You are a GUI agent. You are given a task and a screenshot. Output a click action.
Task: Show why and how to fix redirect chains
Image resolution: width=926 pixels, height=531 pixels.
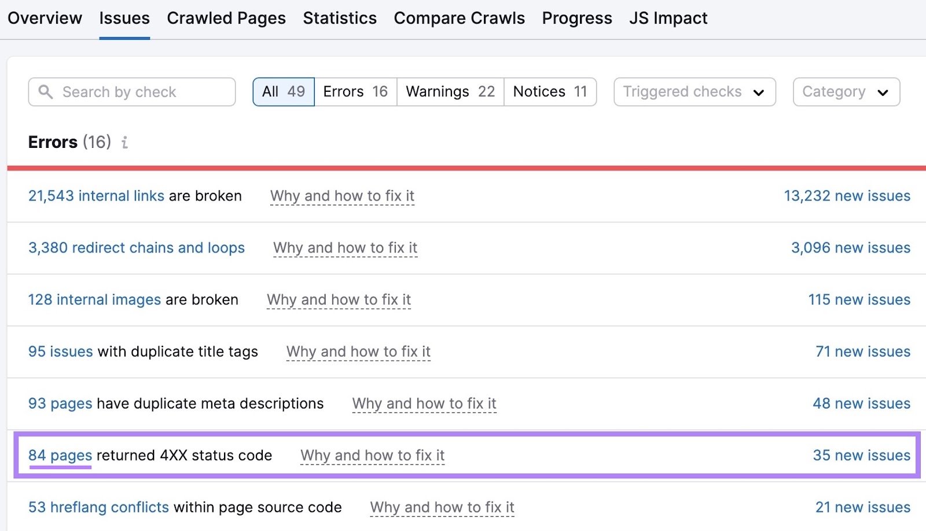coord(345,248)
